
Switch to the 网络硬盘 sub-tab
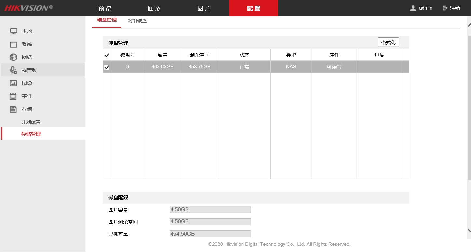(x=137, y=21)
